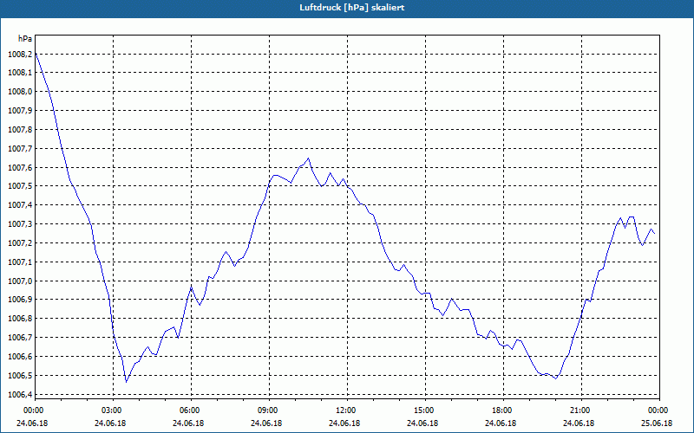Click the 15:00 time axis label
This screenshot has height=433, width=694.
(x=425, y=410)
